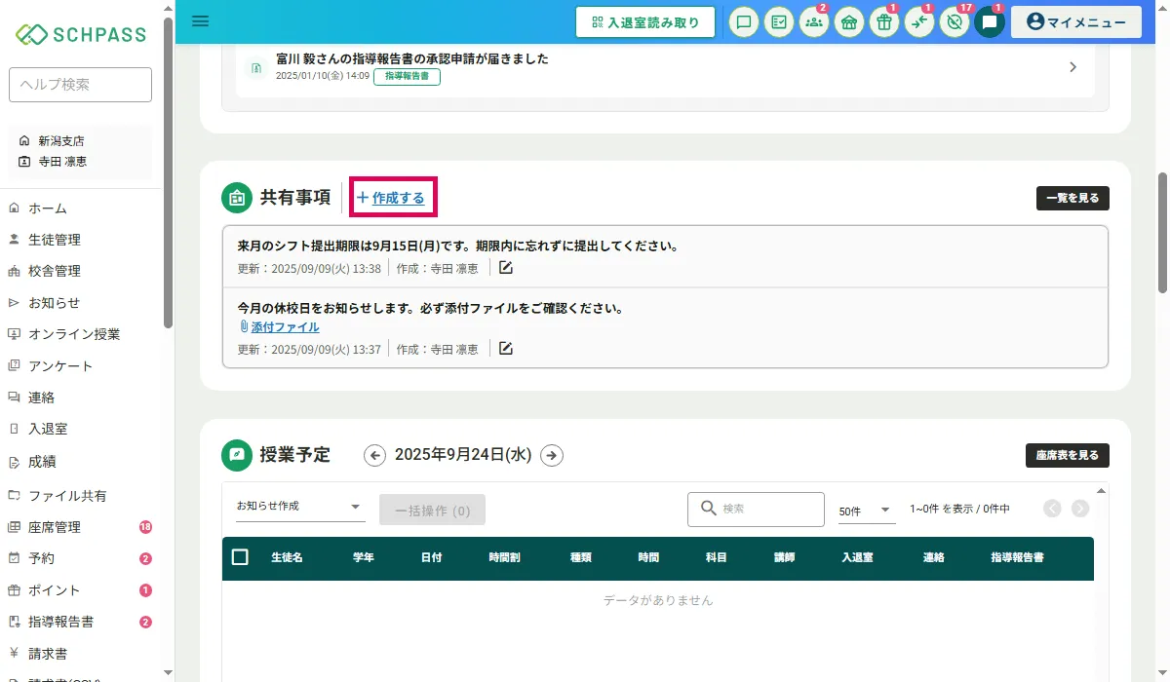
Task: Toggle the select-all checkbox in table header
Action: pyautogui.click(x=240, y=557)
